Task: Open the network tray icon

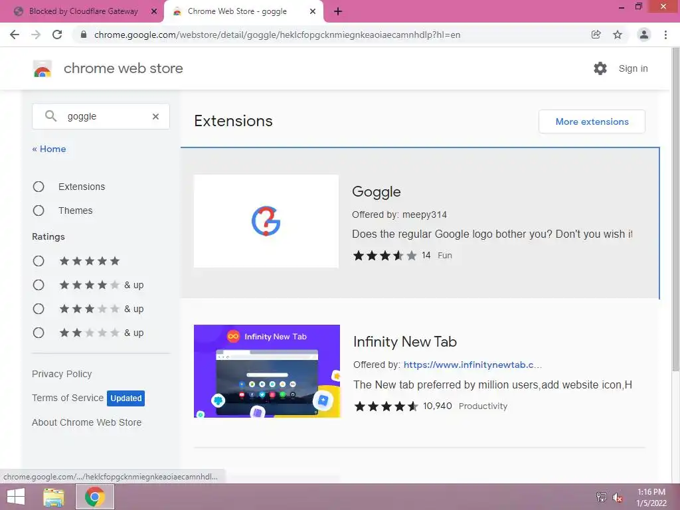Action: coord(601,497)
